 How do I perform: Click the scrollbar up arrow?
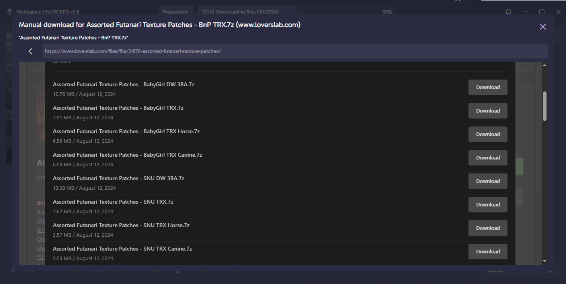[545, 65]
